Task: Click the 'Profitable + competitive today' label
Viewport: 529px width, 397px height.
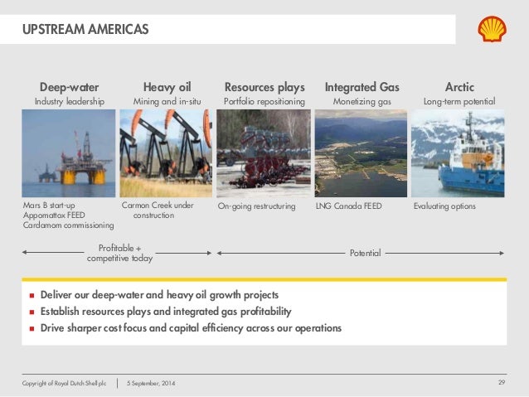Action: (x=119, y=253)
